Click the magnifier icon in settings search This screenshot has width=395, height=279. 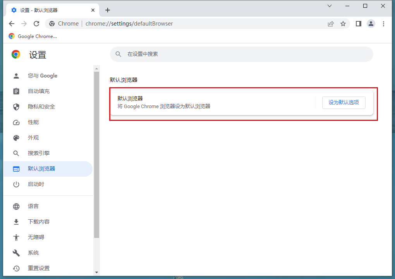coord(118,54)
